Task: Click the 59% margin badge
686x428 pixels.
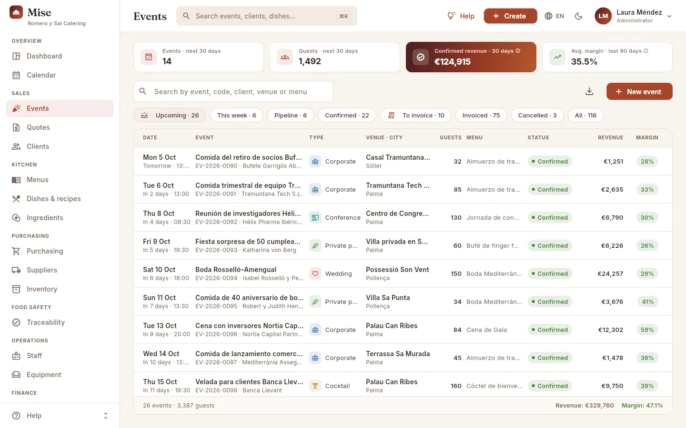Action: click(647, 330)
